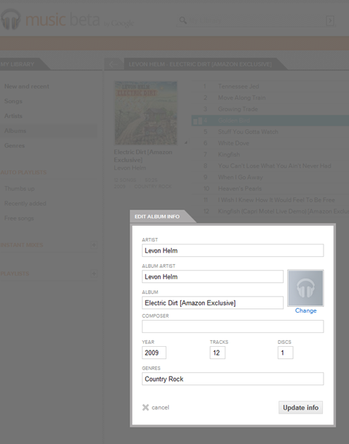Click the album art placeholder thumbnail in dialog
Image resolution: width=349 pixels, height=444 pixels.
pyautogui.click(x=305, y=288)
